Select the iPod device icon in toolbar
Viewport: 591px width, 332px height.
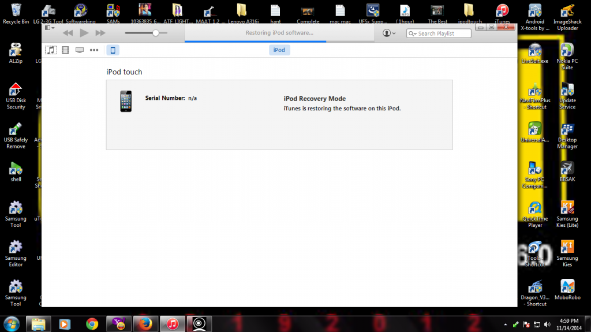113,50
